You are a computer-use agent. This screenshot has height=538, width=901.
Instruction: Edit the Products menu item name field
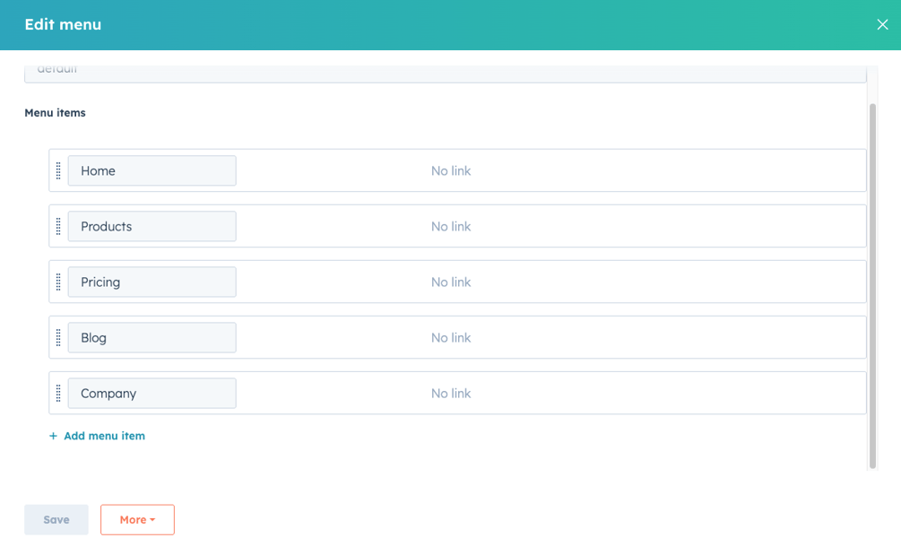(152, 227)
